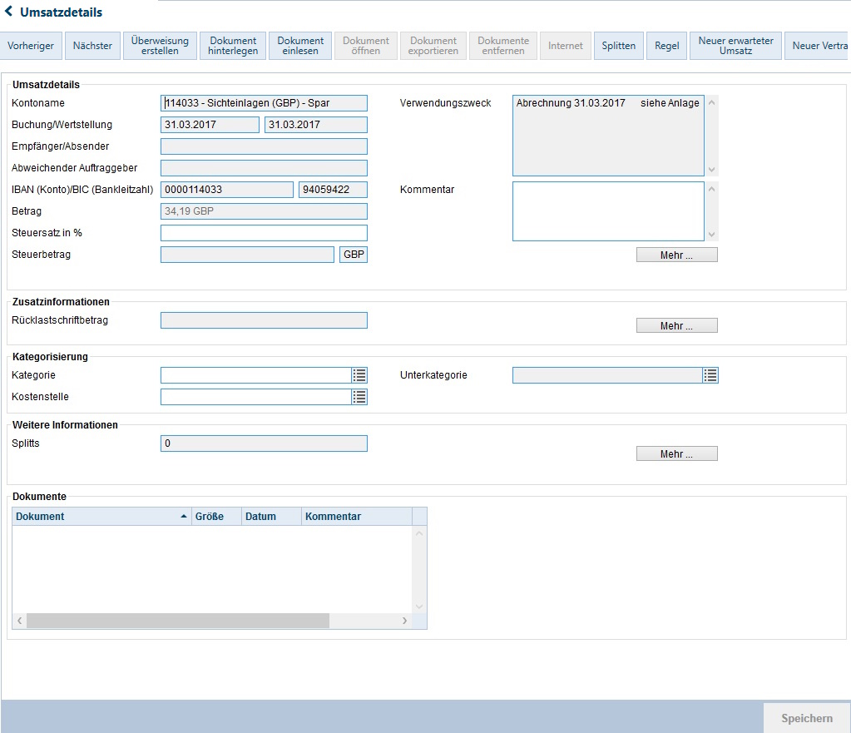Viewport: 851px width, 733px height.
Task: Click the Neuer Vertrag toolbar button
Action: (x=818, y=46)
